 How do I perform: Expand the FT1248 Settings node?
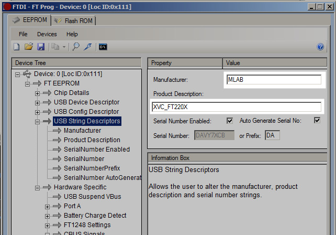coord(47,226)
